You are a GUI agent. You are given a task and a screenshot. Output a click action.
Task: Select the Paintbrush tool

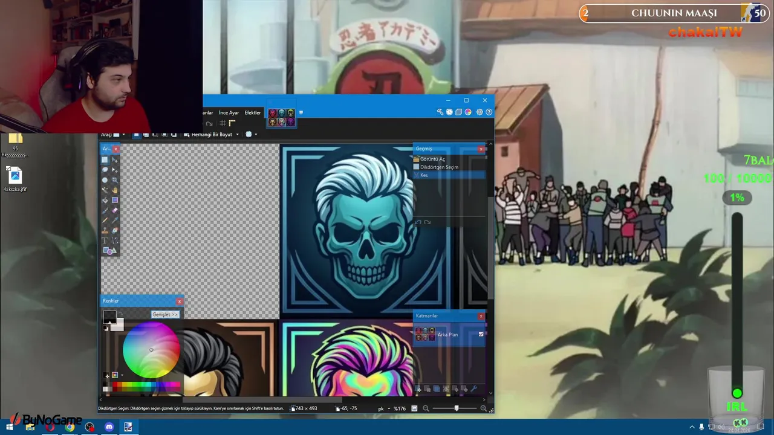(105, 210)
